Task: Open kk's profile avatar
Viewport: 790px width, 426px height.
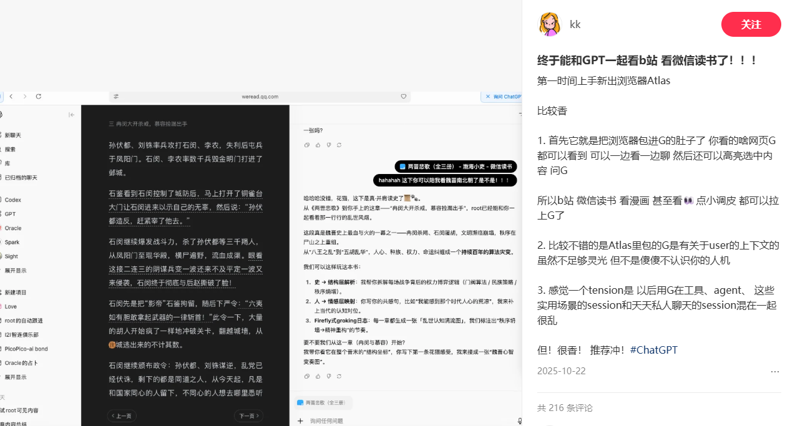Action: tap(549, 24)
